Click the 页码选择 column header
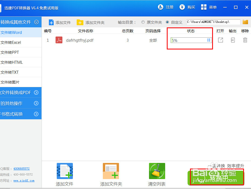This screenshot has height=189, width=251. pos(153,31)
